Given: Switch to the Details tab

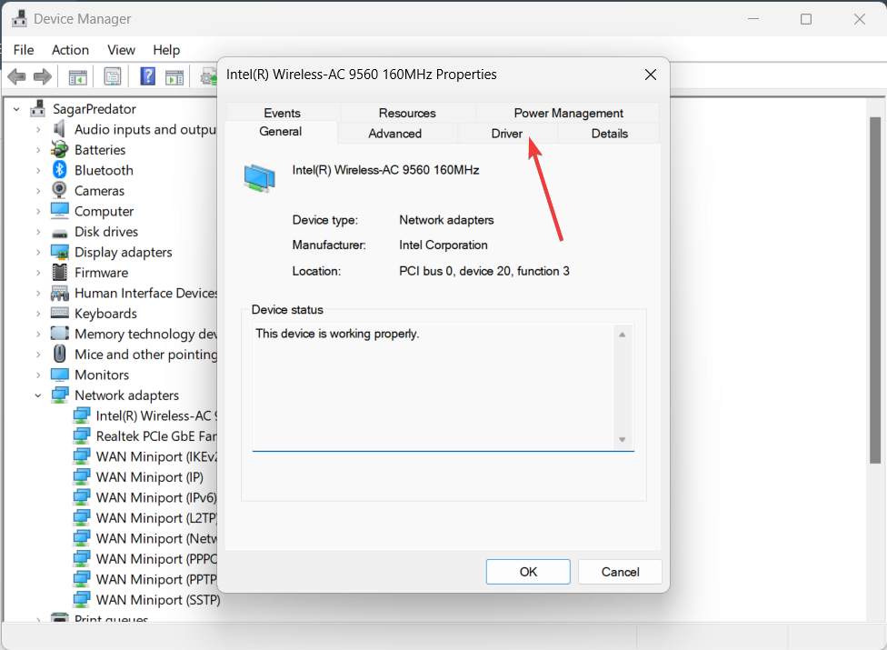Looking at the screenshot, I should tap(609, 134).
